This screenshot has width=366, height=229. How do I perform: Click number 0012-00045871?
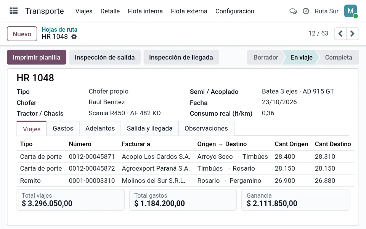(x=92, y=156)
